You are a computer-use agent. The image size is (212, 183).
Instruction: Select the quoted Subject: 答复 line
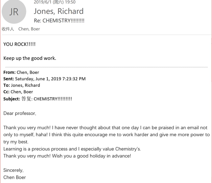click(x=38, y=99)
